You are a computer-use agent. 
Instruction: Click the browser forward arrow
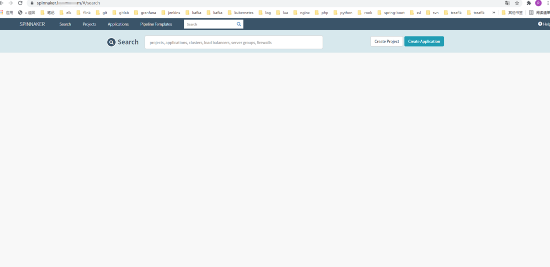tap(11, 3)
